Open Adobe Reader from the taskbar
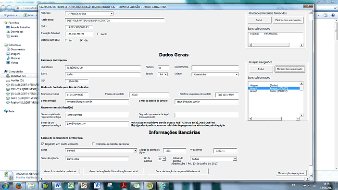Image resolution: width=338 pixels, height=190 pixels. [x=124, y=186]
